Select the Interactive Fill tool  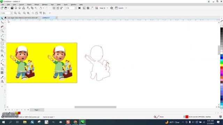pyautogui.click(x=2, y=81)
